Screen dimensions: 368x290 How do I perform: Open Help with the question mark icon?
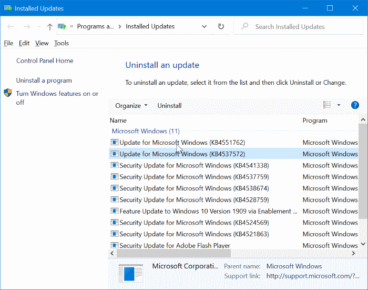pyautogui.click(x=355, y=105)
